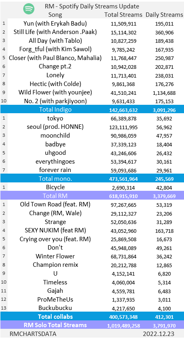Click mono total value 473,561,964

[x=123, y=179]
